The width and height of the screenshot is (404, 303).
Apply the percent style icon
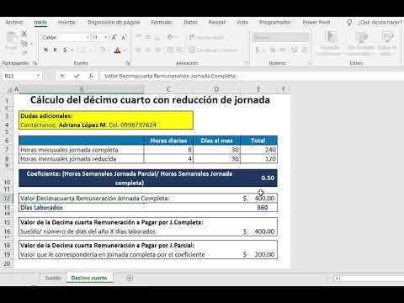tap(273, 50)
